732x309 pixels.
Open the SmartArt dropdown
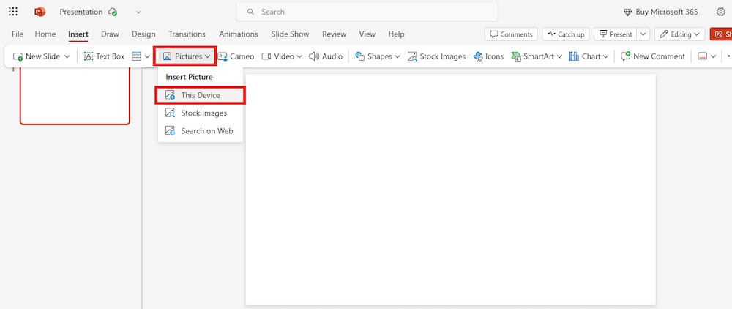pos(537,56)
